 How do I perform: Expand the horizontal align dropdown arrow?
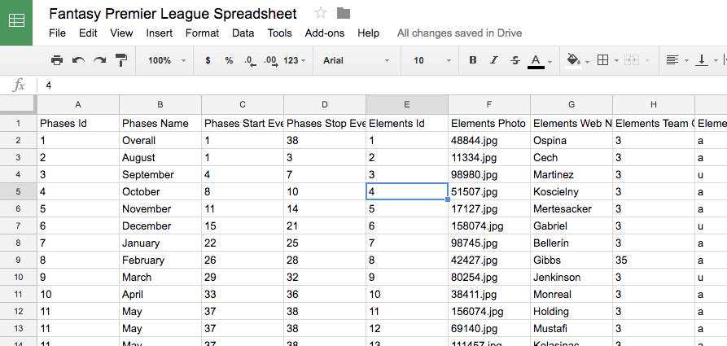pos(686,61)
